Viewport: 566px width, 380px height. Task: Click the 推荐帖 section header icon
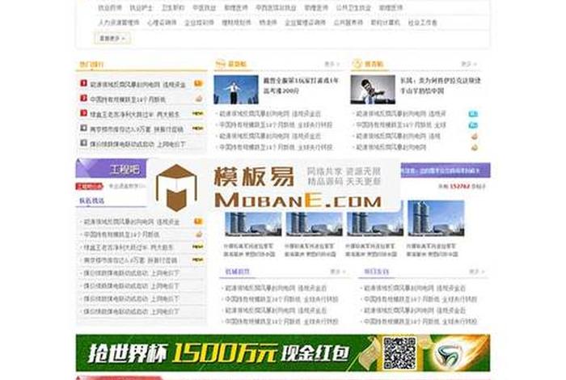[357, 64]
